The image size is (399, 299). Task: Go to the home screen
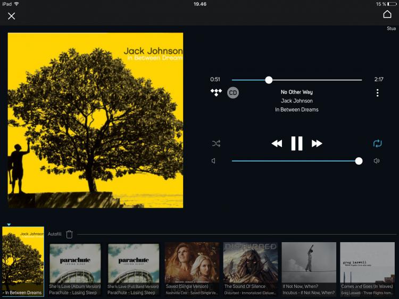[x=387, y=14]
